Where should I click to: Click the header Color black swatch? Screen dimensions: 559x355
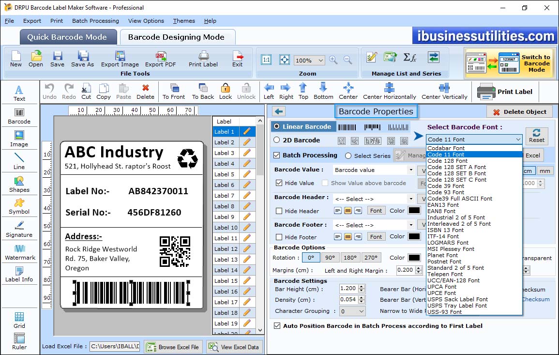click(x=414, y=211)
